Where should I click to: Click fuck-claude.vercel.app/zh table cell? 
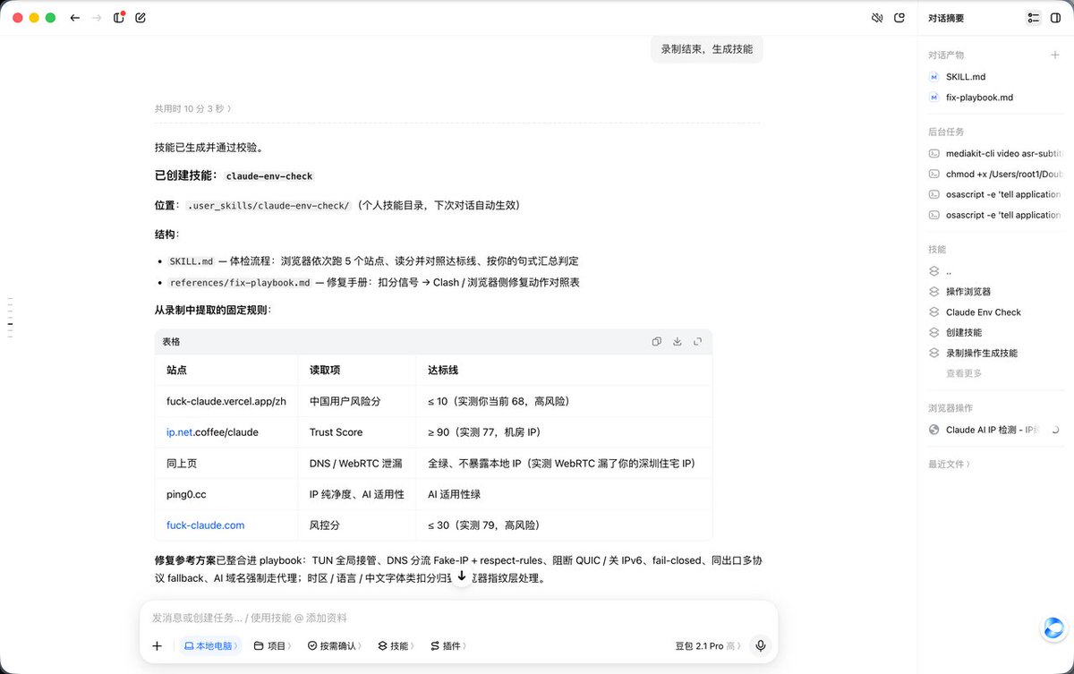click(x=226, y=401)
